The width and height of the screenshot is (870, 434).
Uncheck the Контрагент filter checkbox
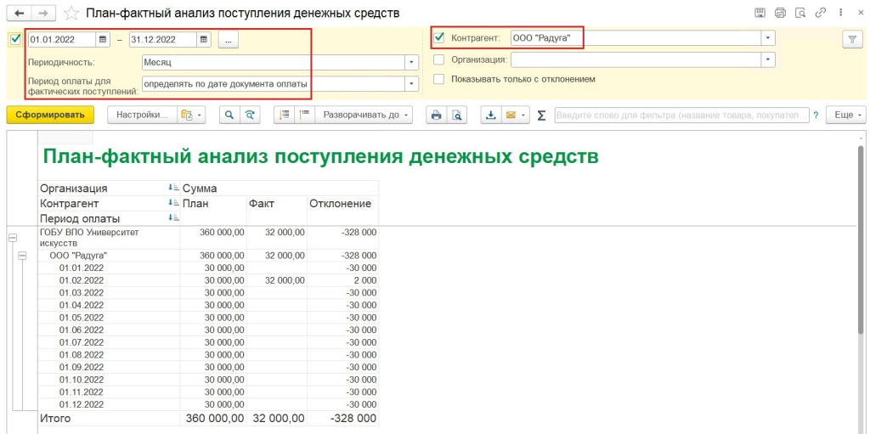coord(439,38)
